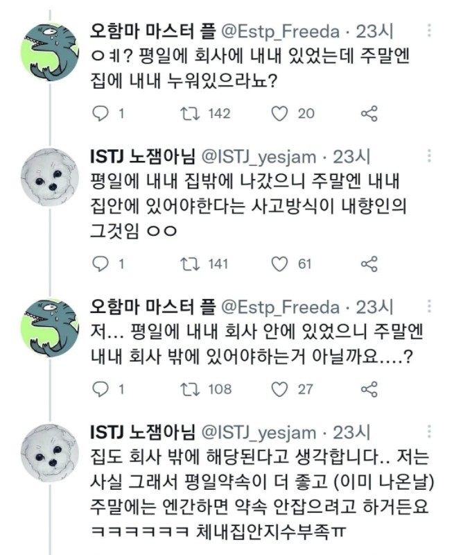The width and height of the screenshot is (454, 555).
Task: Open more options on the first tweet
Action: point(430,32)
